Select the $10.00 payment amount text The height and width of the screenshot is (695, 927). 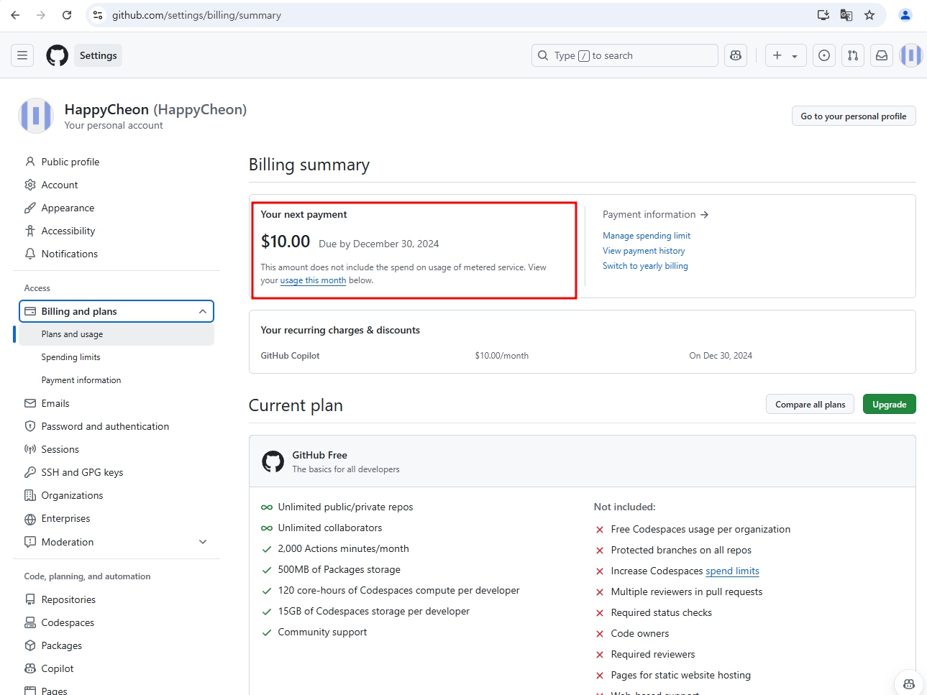[x=286, y=241]
